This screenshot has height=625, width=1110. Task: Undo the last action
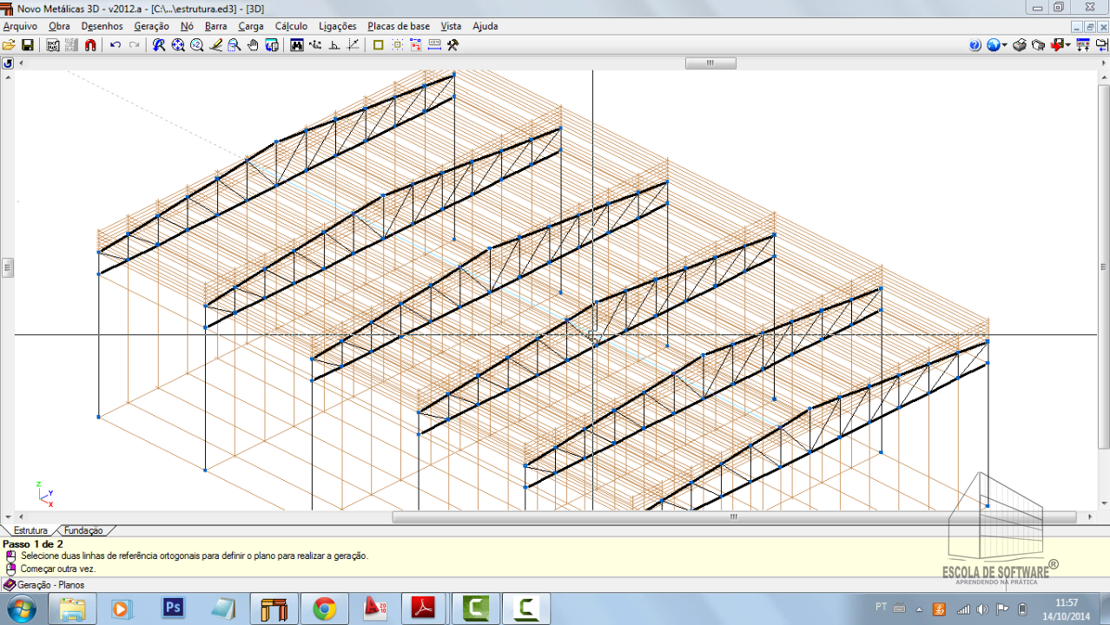click(x=116, y=45)
